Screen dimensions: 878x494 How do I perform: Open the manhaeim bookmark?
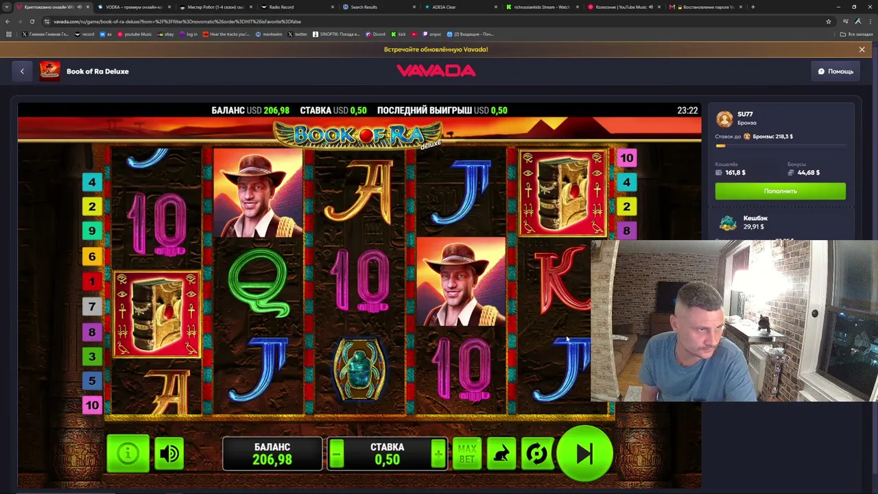269,34
